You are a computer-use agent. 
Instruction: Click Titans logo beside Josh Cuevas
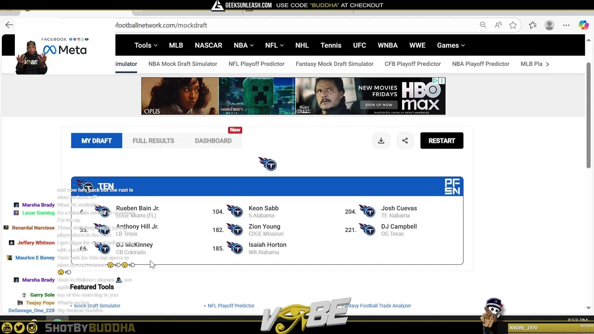pyautogui.click(x=367, y=212)
